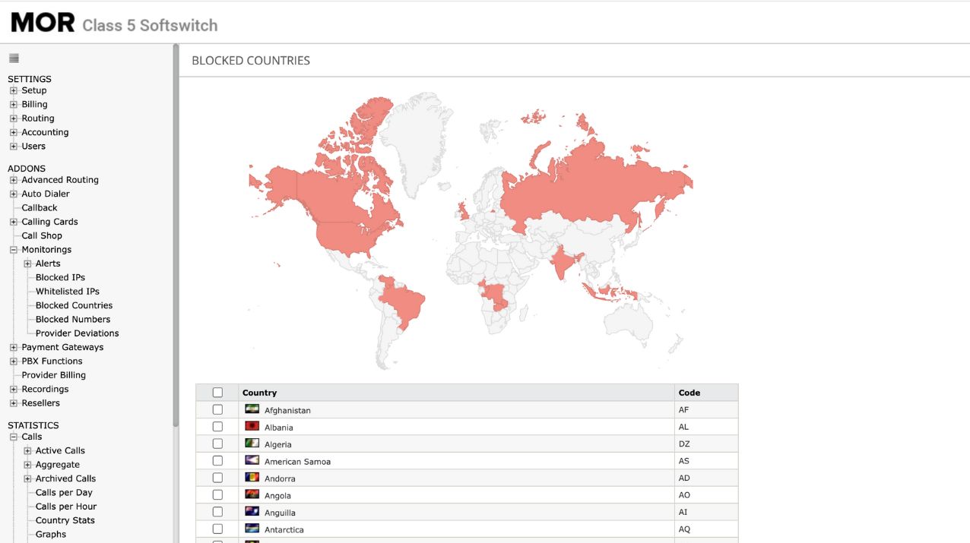Screen dimensions: 970x543
Task: Open Country Stats page
Action: [x=65, y=520]
